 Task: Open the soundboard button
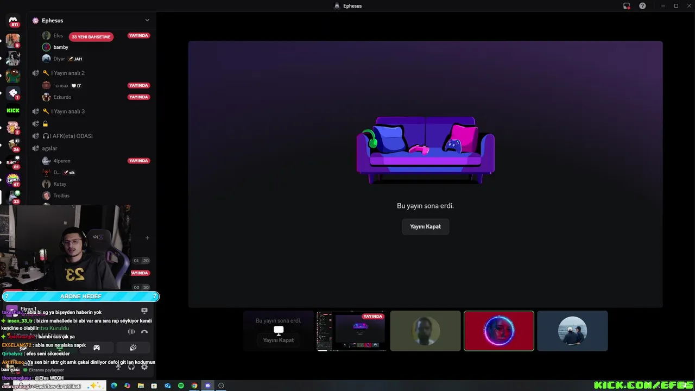point(133,348)
